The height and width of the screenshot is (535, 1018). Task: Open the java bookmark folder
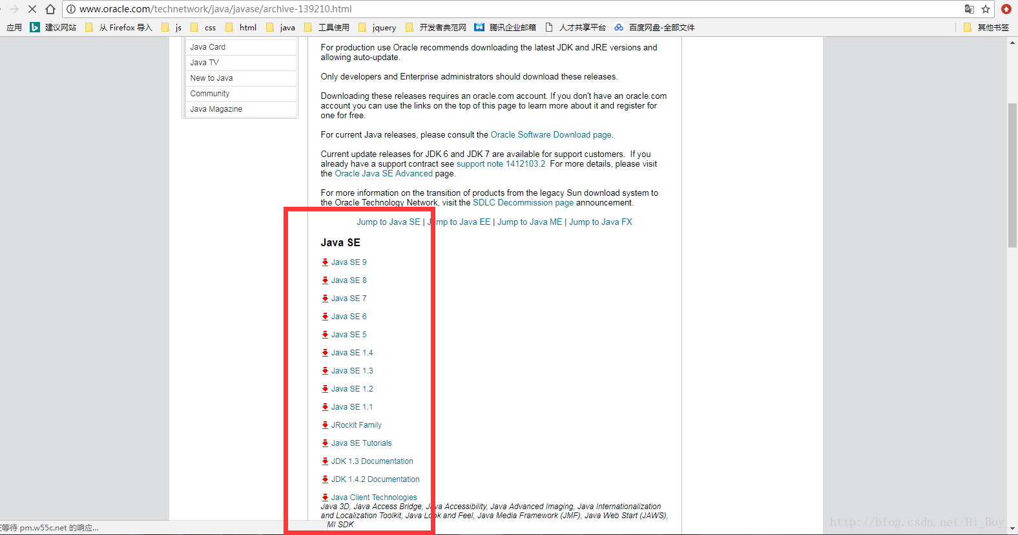pos(280,27)
